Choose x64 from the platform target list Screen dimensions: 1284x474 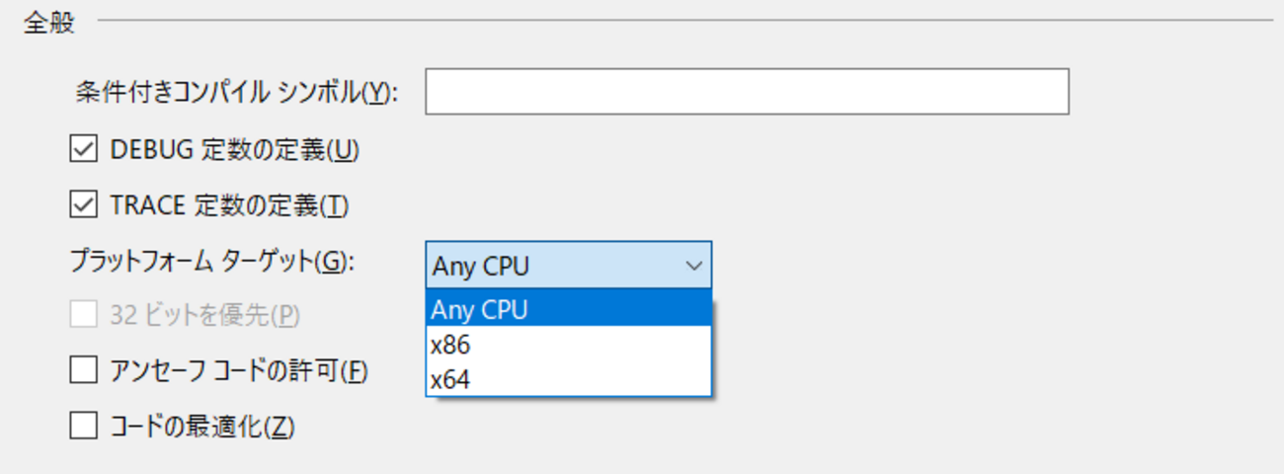568,378
